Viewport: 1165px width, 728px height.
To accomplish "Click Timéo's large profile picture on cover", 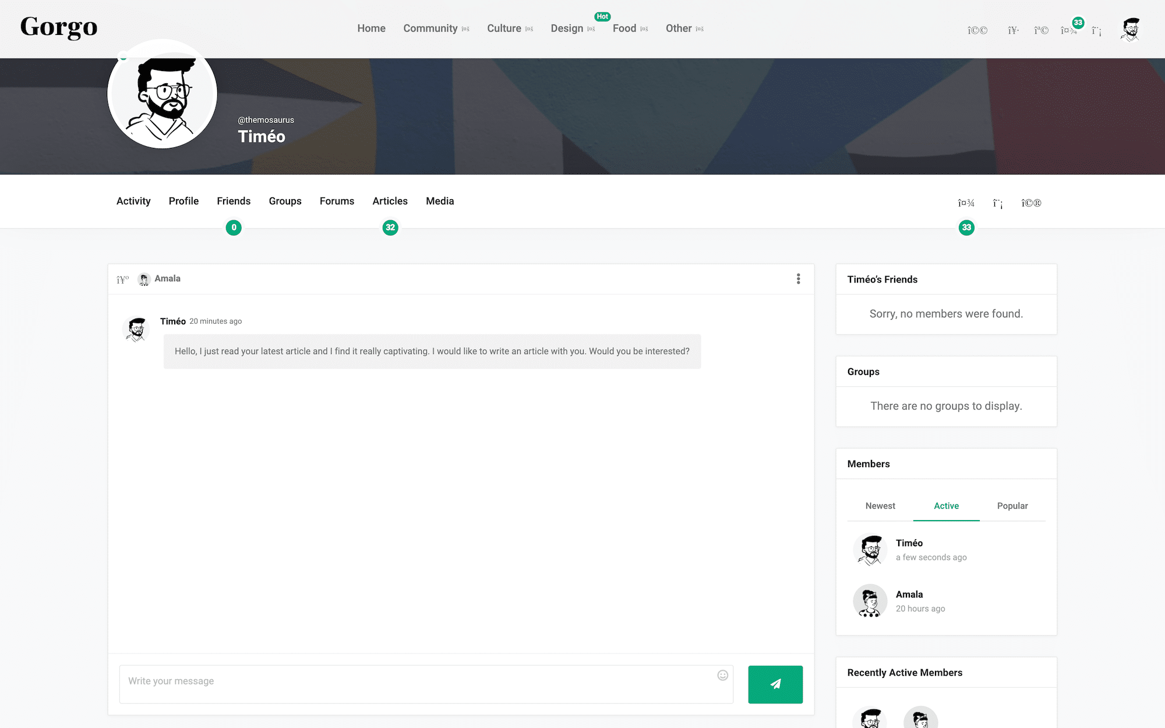I will 163,94.
